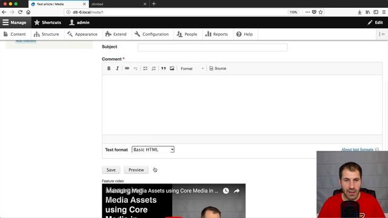Viewport: 388px width, 218px height.
Task: Open the Appearance admin section
Action: (82, 34)
